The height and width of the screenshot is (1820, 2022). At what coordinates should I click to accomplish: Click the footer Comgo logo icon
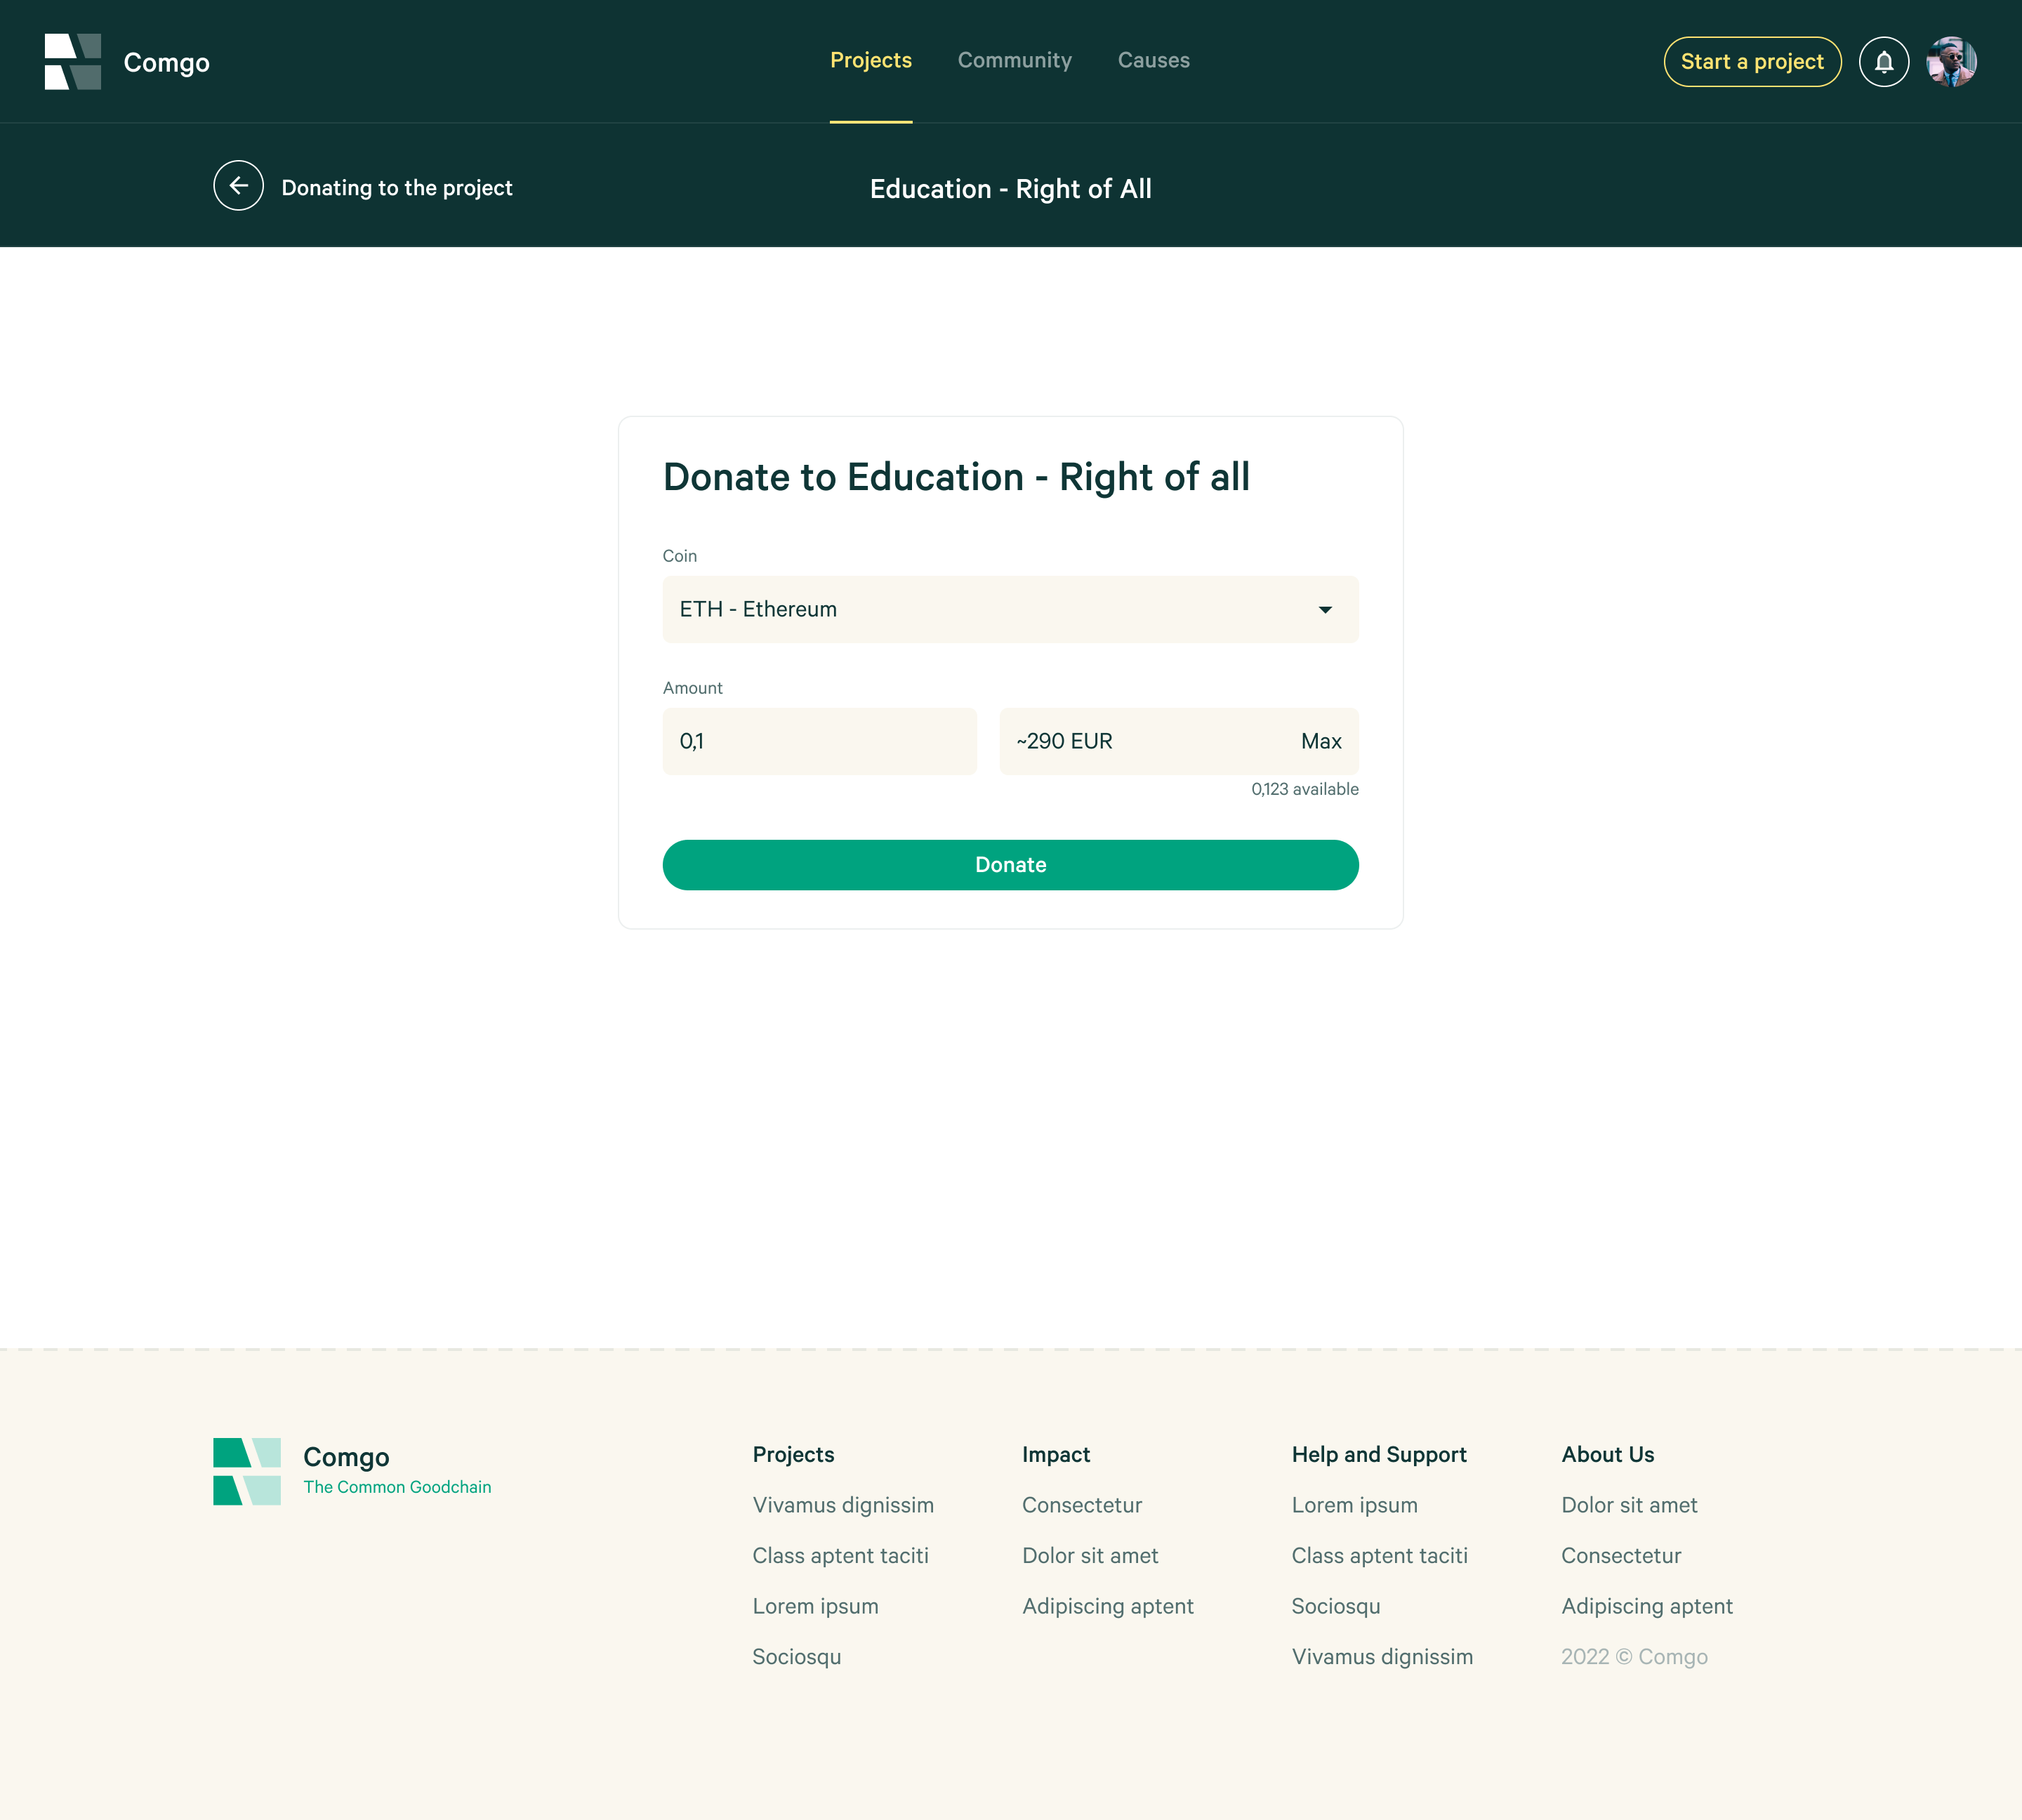coord(247,1471)
